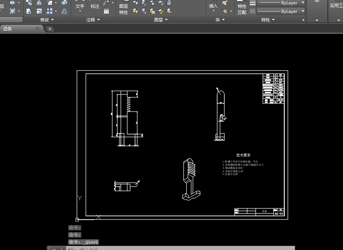Open the Array dropdown arrow
Image resolution: width=343 pixels, height=250 pixels.
coord(56,11)
